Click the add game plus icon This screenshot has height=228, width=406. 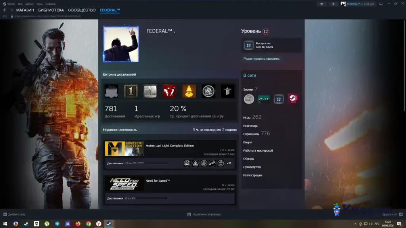[x=5, y=214]
